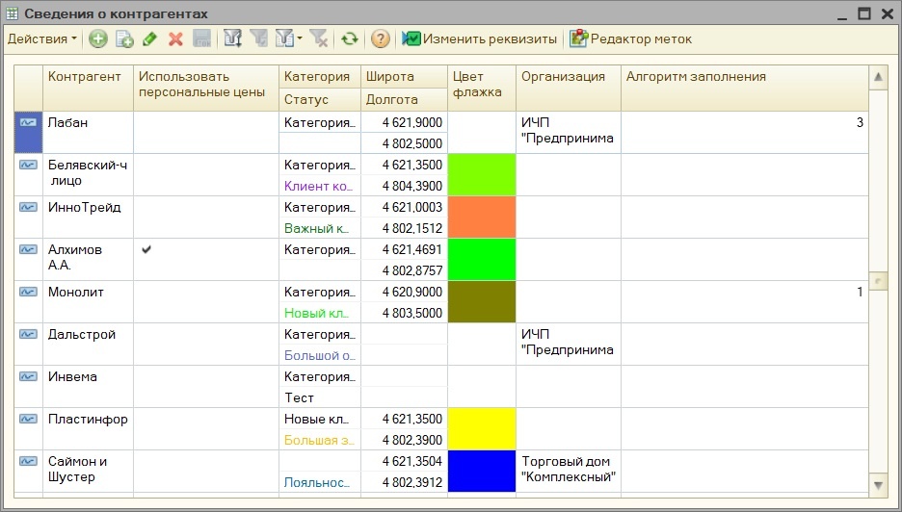Image resolution: width=902 pixels, height=512 pixels.
Task: Click the status cell Большая з…
Action: (x=320, y=440)
